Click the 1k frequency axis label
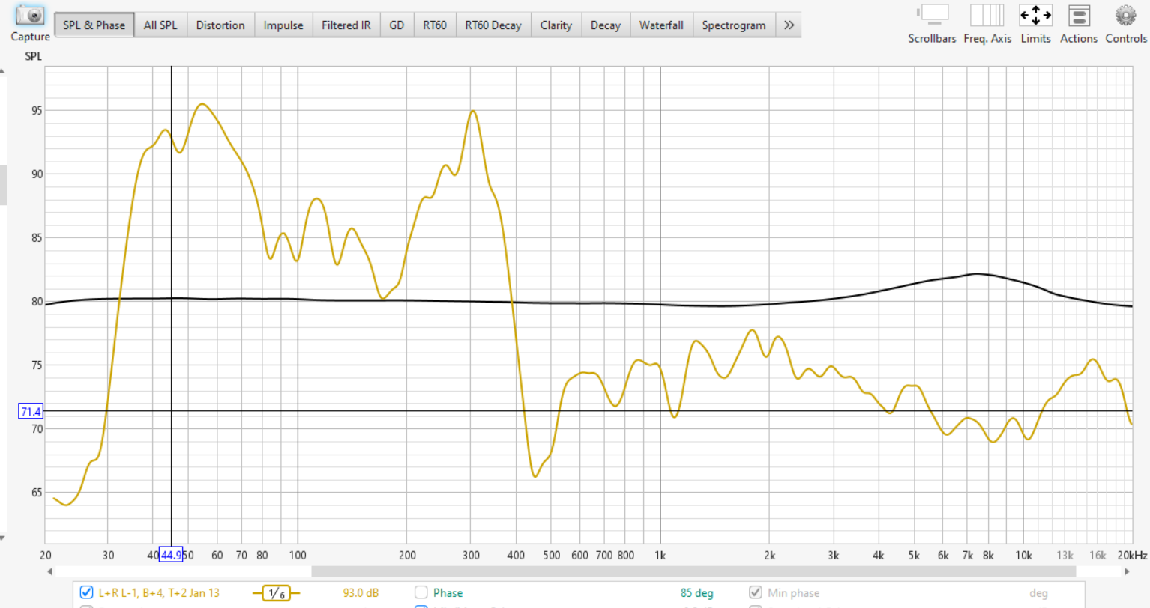The height and width of the screenshot is (608, 1150). (660, 556)
